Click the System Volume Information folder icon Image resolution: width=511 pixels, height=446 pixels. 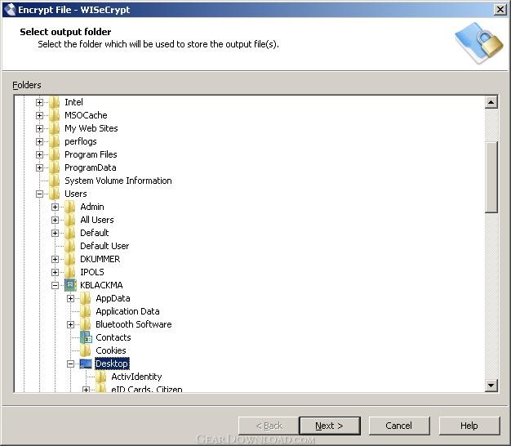pos(55,181)
